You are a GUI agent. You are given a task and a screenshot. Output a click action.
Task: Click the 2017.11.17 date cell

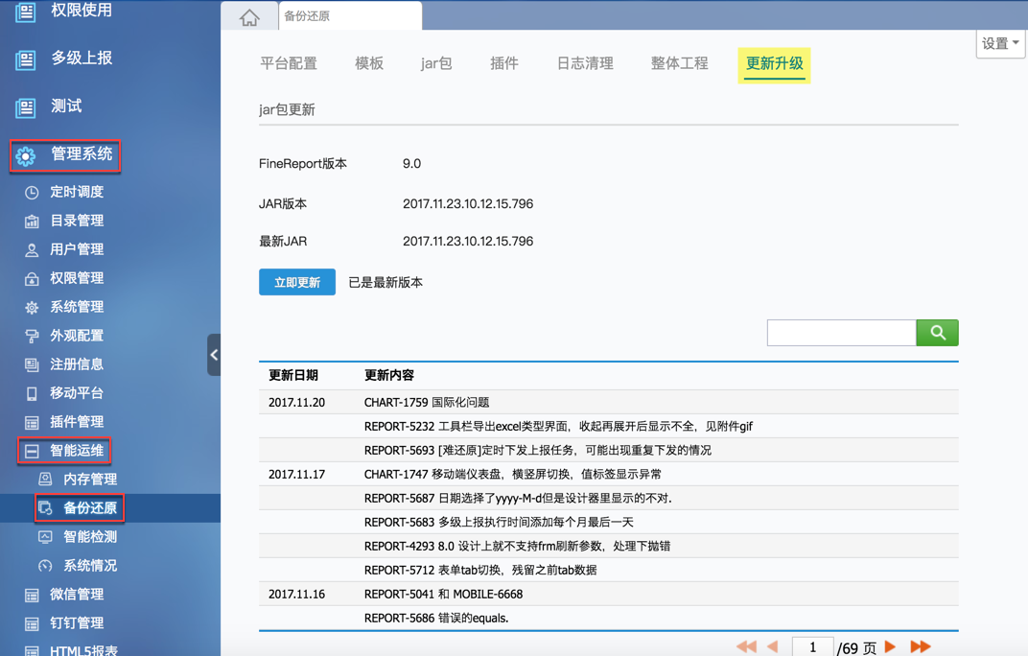tap(296, 475)
